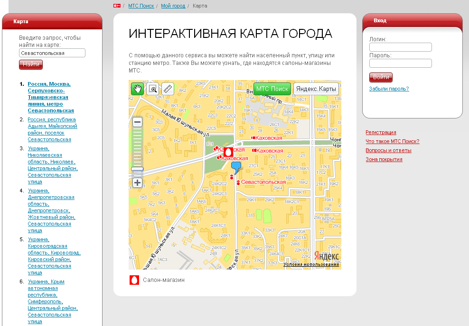Open the МТС Поиск breadcrumb link
This screenshot has width=469, height=326.
[x=141, y=6]
